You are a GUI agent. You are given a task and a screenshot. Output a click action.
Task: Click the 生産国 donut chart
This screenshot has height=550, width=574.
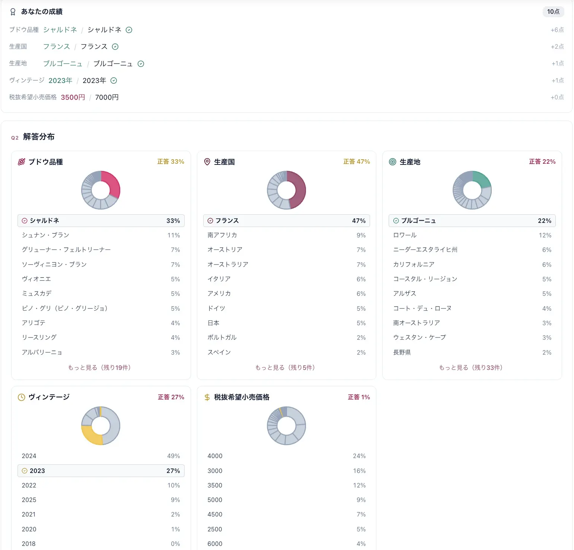(287, 190)
